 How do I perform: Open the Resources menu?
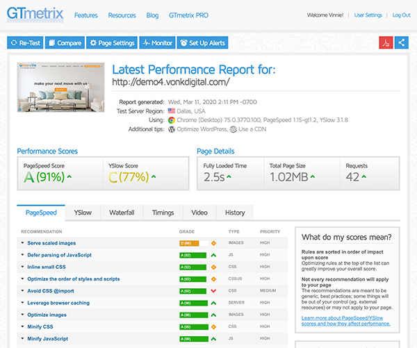[122, 15]
